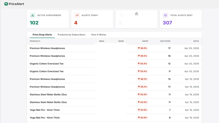The image size is (219, 123).
Task: Click the lock icon on the locked card
Action: point(136,14)
